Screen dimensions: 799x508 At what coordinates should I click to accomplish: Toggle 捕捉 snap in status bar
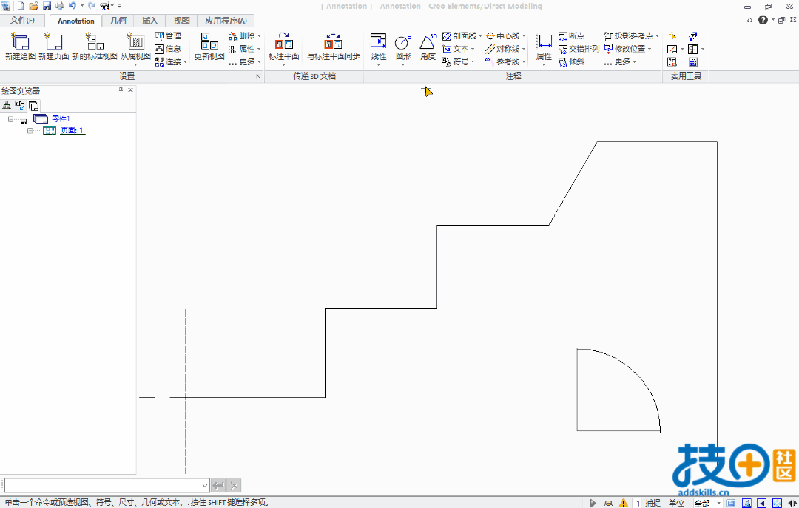point(653,503)
